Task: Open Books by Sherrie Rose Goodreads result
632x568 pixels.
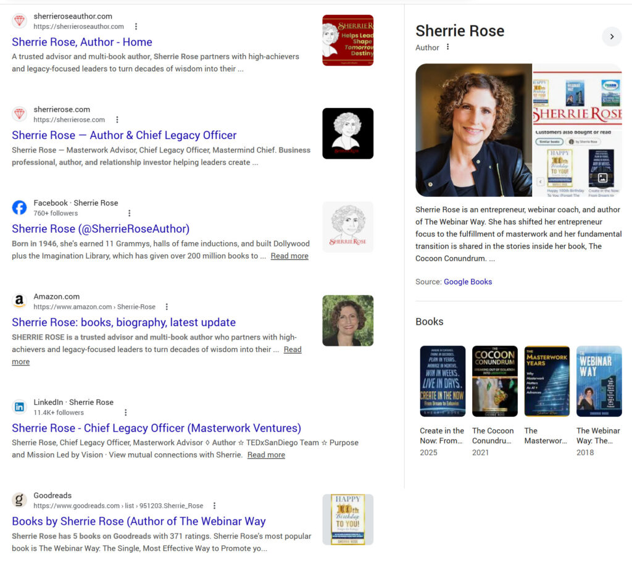Action: coord(138,521)
